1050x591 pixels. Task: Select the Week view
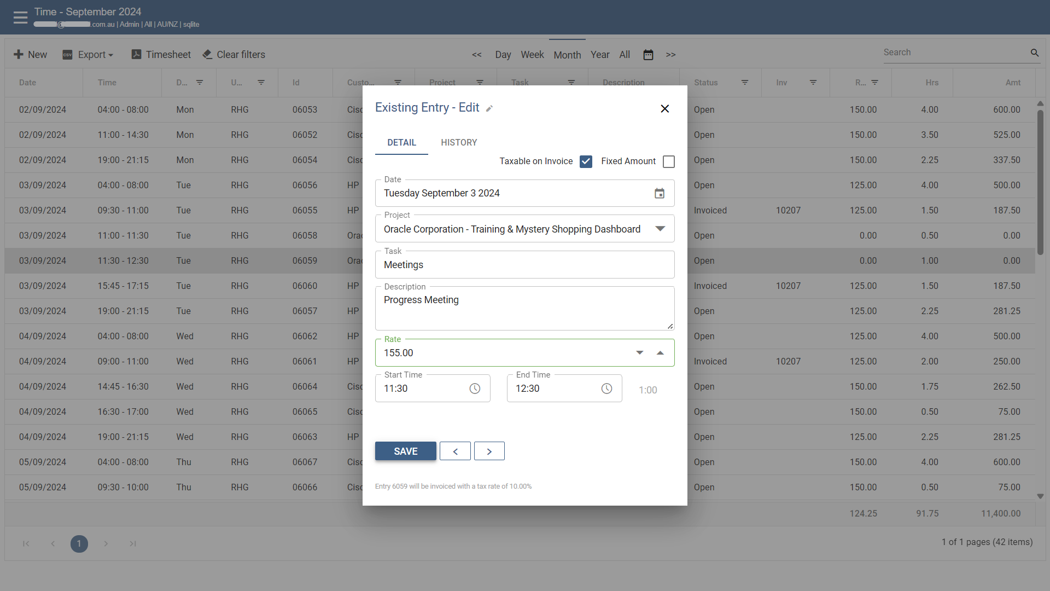[x=532, y=55]
